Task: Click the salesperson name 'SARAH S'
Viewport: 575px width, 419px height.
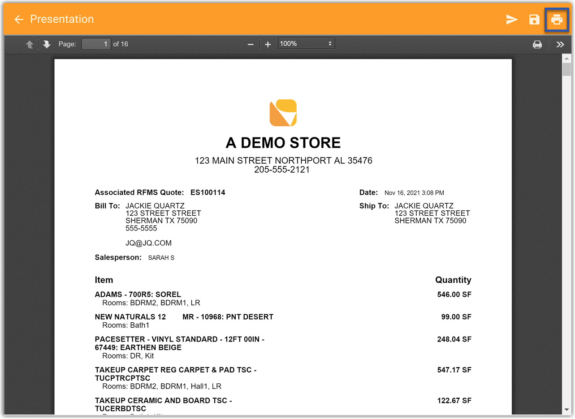Action: [161, 258]
